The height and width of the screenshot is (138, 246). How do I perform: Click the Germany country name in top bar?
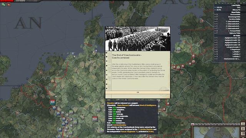pyautogui.click(x=20, y=1)
